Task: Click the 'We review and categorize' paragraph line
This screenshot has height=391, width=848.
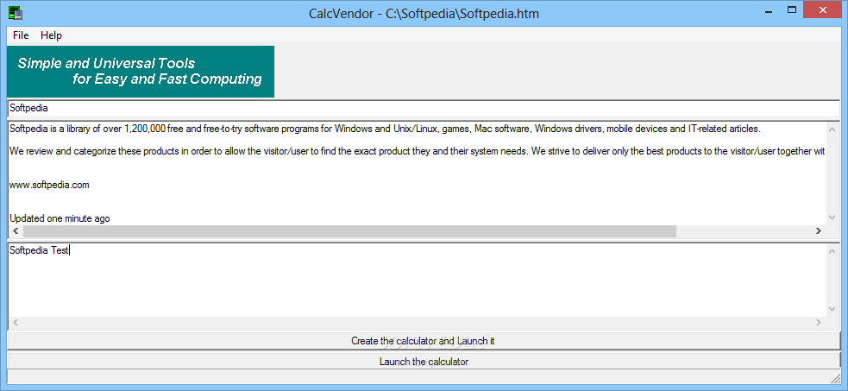Action: 417,151
